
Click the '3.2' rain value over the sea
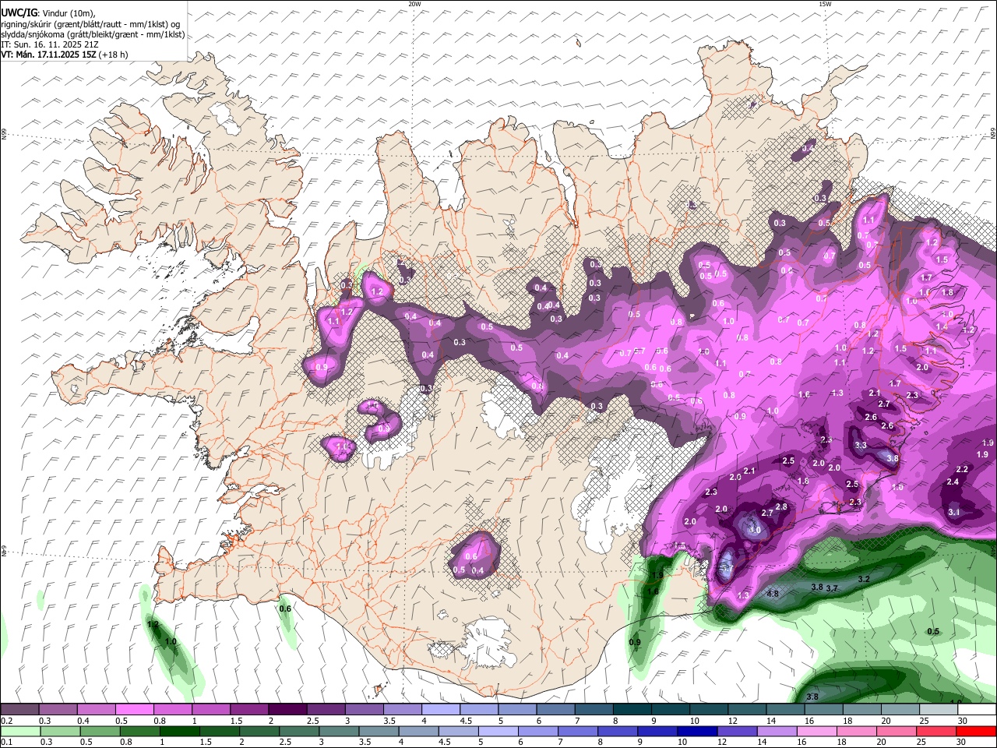click(864, 580)
